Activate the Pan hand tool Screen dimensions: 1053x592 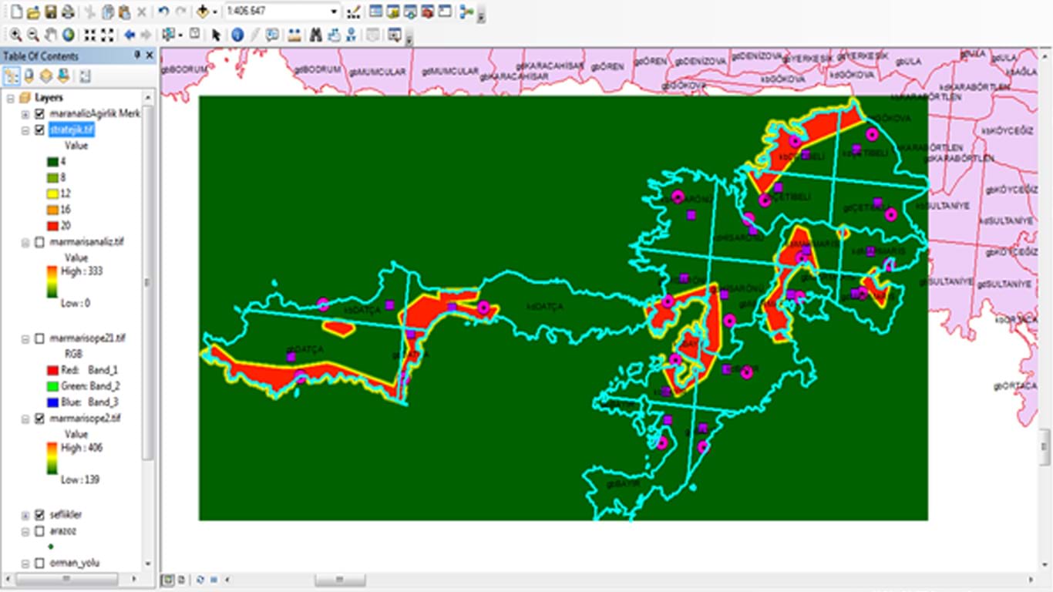coord(51,35)
